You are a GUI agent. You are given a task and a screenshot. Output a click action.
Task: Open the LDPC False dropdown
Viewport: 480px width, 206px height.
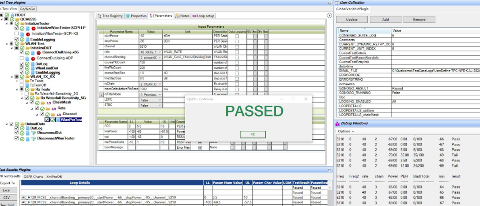(x=160, y=100)
